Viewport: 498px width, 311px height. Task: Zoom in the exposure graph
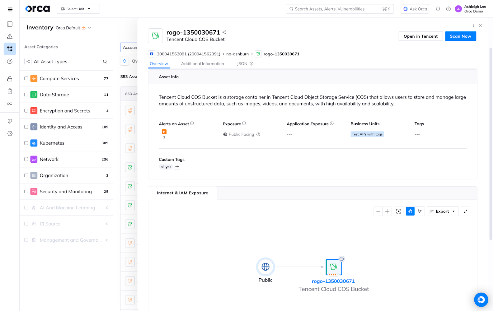point(387,211)
